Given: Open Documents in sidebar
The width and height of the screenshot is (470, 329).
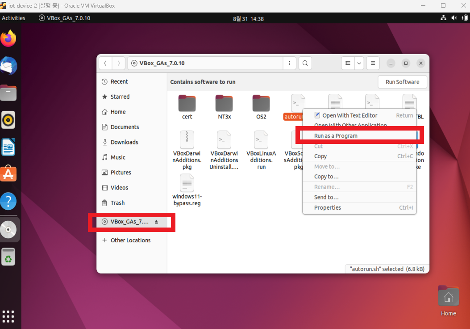Looking at the screenshot, I should coord(132,127).
